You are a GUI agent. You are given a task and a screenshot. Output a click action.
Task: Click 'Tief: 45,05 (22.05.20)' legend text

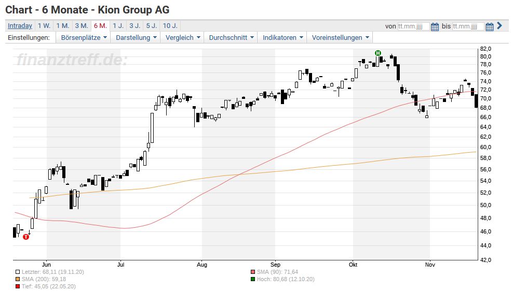(x=49, y=286)
